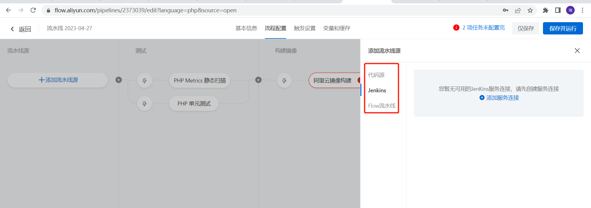Click the 返回 back chevron
The height and width of the screenshot is (208, 591).
pyautogui.click(x=12, y=29)
